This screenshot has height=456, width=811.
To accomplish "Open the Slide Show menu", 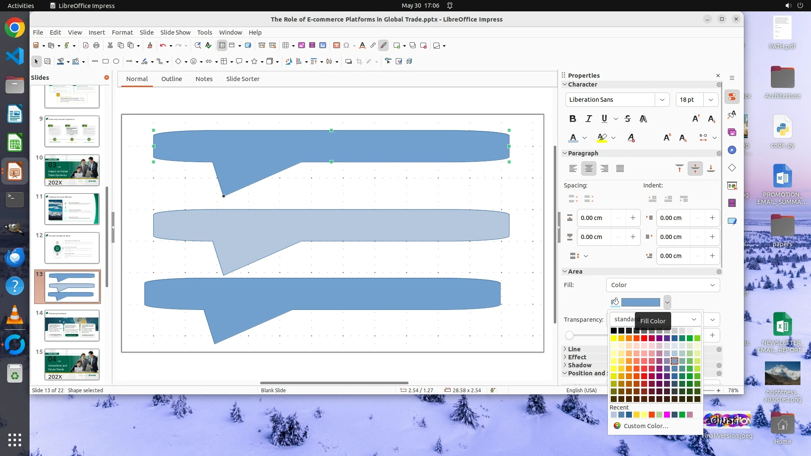I will pyautogui.click(x=175, y=32).
